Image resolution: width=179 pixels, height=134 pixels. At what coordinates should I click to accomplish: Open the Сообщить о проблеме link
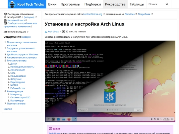click(21, 25)
